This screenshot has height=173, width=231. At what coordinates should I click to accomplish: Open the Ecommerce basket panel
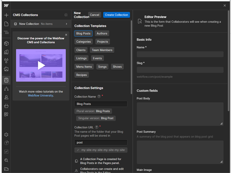[x=6, y=106]
